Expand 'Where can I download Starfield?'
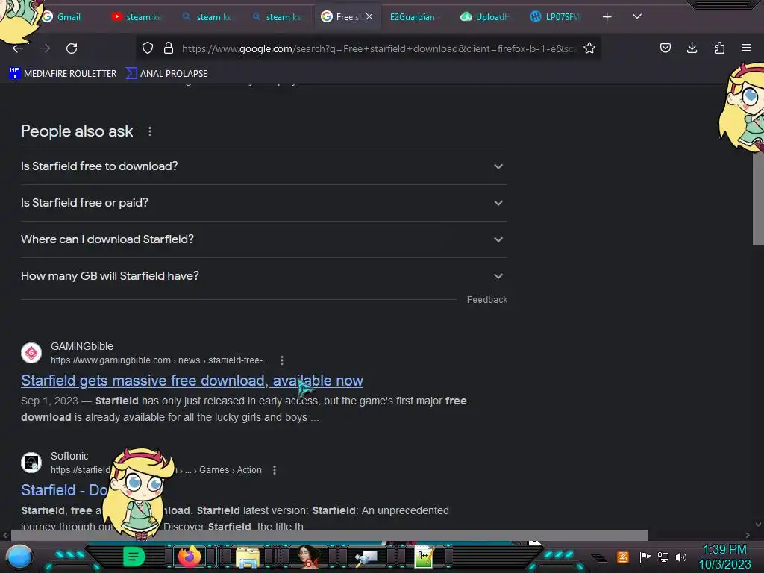The height and width of the screenshot is (573, 764). pos(263,239)
